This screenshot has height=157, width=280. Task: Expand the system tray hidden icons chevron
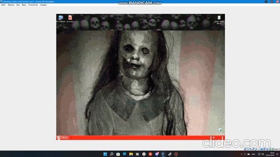click(241, 154)
